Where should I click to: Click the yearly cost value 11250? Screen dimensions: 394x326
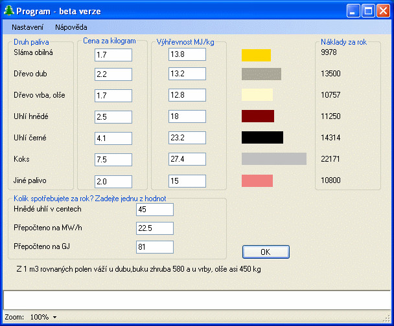tap(330, 116)
